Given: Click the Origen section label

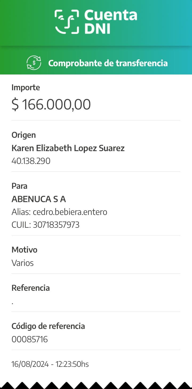Looking at the screenshot, I should [23, 135].
